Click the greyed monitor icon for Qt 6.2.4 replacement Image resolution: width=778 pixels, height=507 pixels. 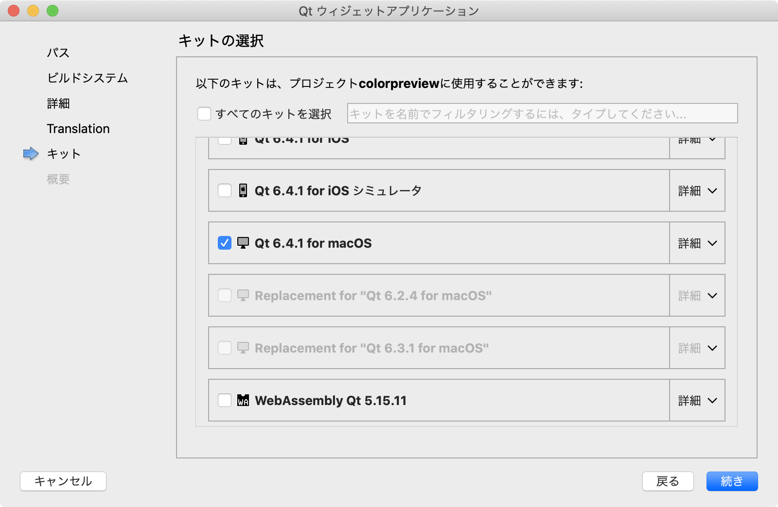(x=243, y=295)
